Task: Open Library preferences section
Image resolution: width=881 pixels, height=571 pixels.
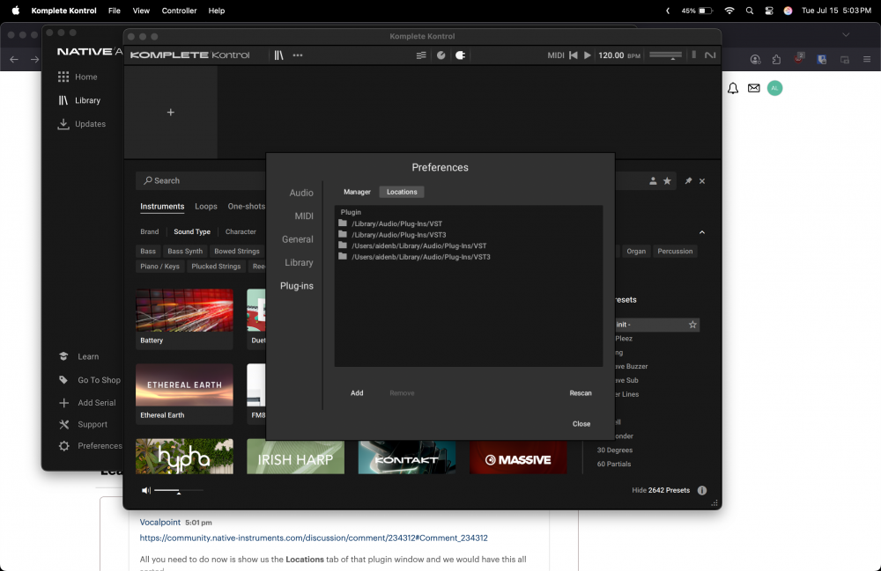Action: [299, 262]
